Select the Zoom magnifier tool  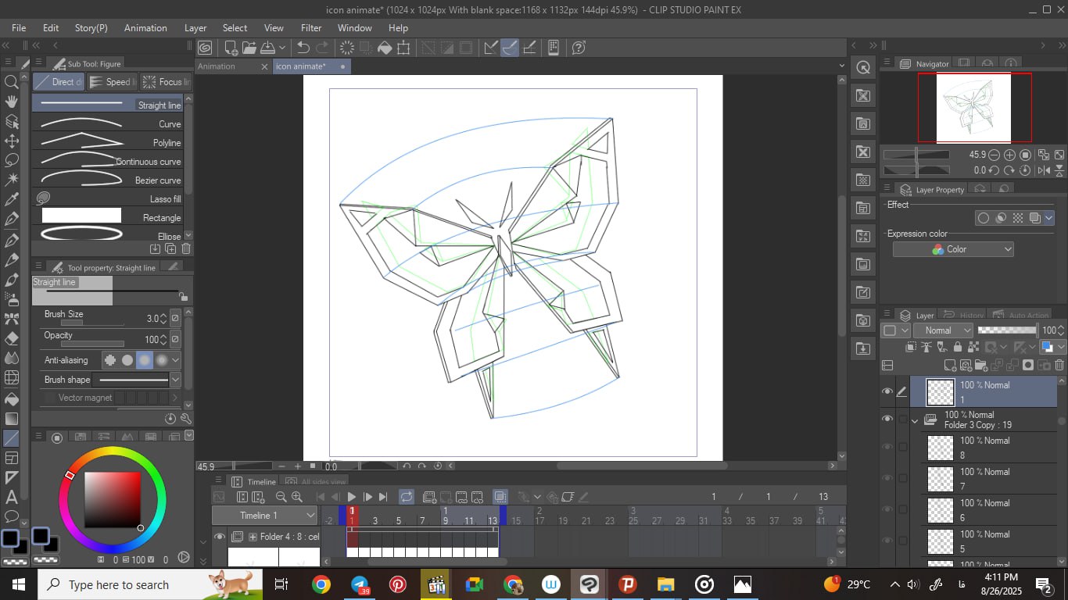pyautogui.click(x=12, y=82)
